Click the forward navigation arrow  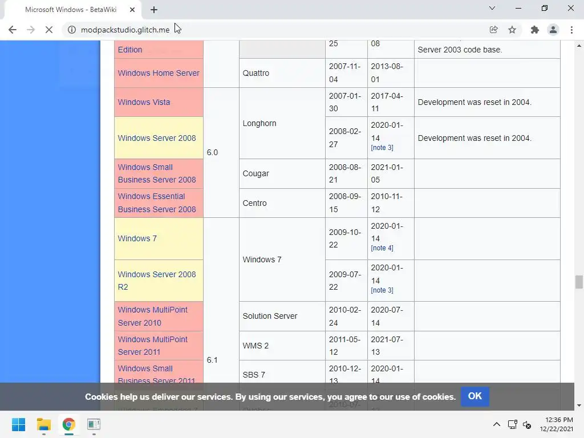pos(31,30)
